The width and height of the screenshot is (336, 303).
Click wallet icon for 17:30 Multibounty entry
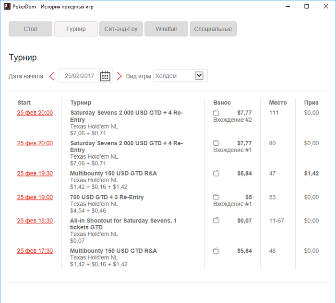(x=216, y=251)
